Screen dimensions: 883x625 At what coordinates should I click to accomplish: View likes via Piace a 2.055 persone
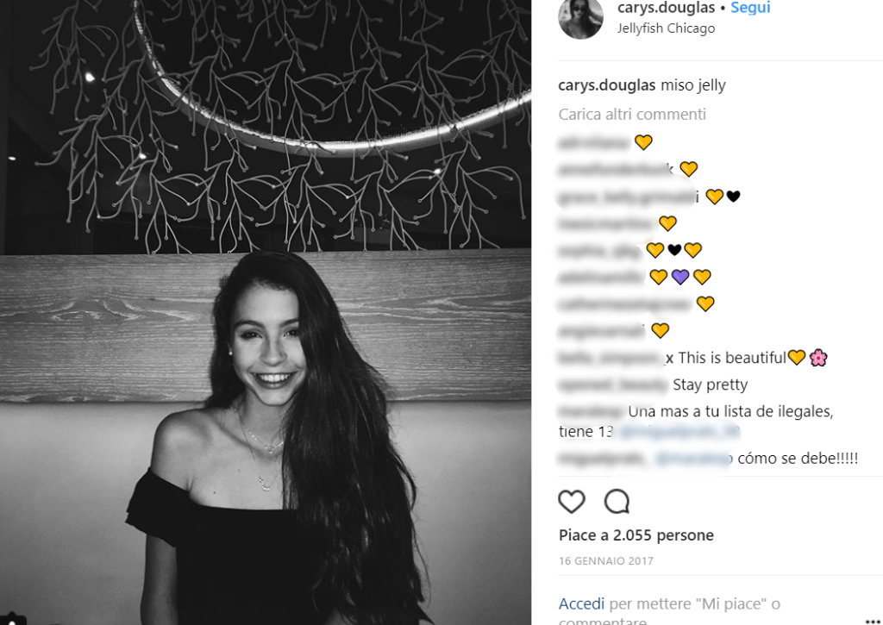point(636,535)
